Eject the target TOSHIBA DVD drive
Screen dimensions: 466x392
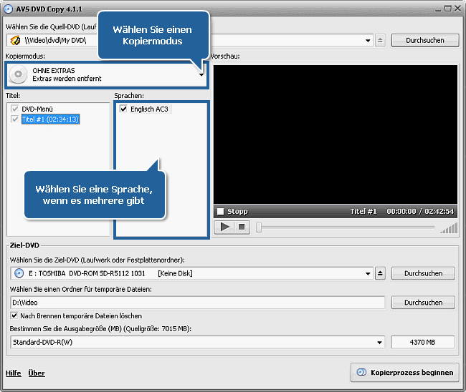(x=380, y=273)
